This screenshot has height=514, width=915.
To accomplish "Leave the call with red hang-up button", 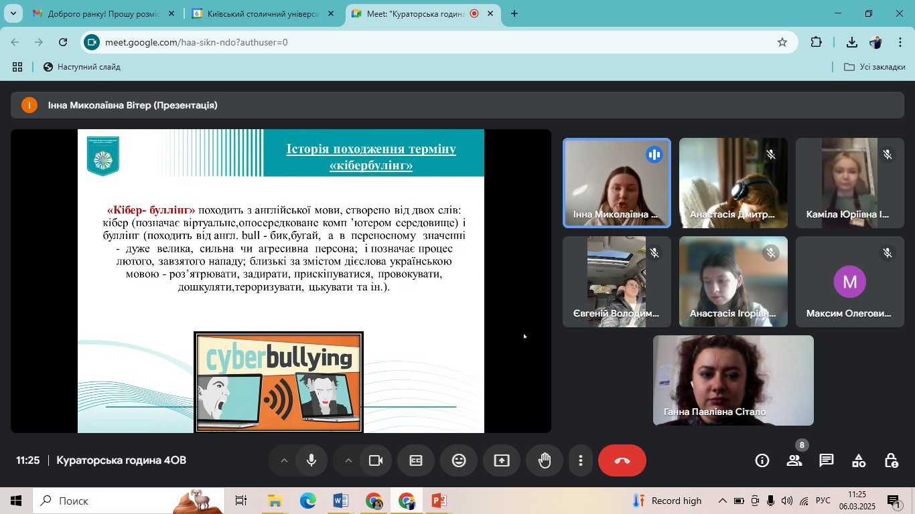I will click(622, 460).
